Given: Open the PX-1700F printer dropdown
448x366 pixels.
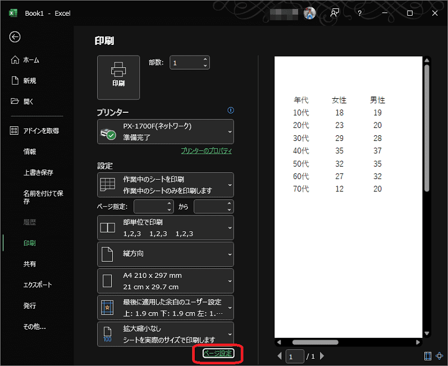Looking at the screenshot, I should (x=165, y=132).
